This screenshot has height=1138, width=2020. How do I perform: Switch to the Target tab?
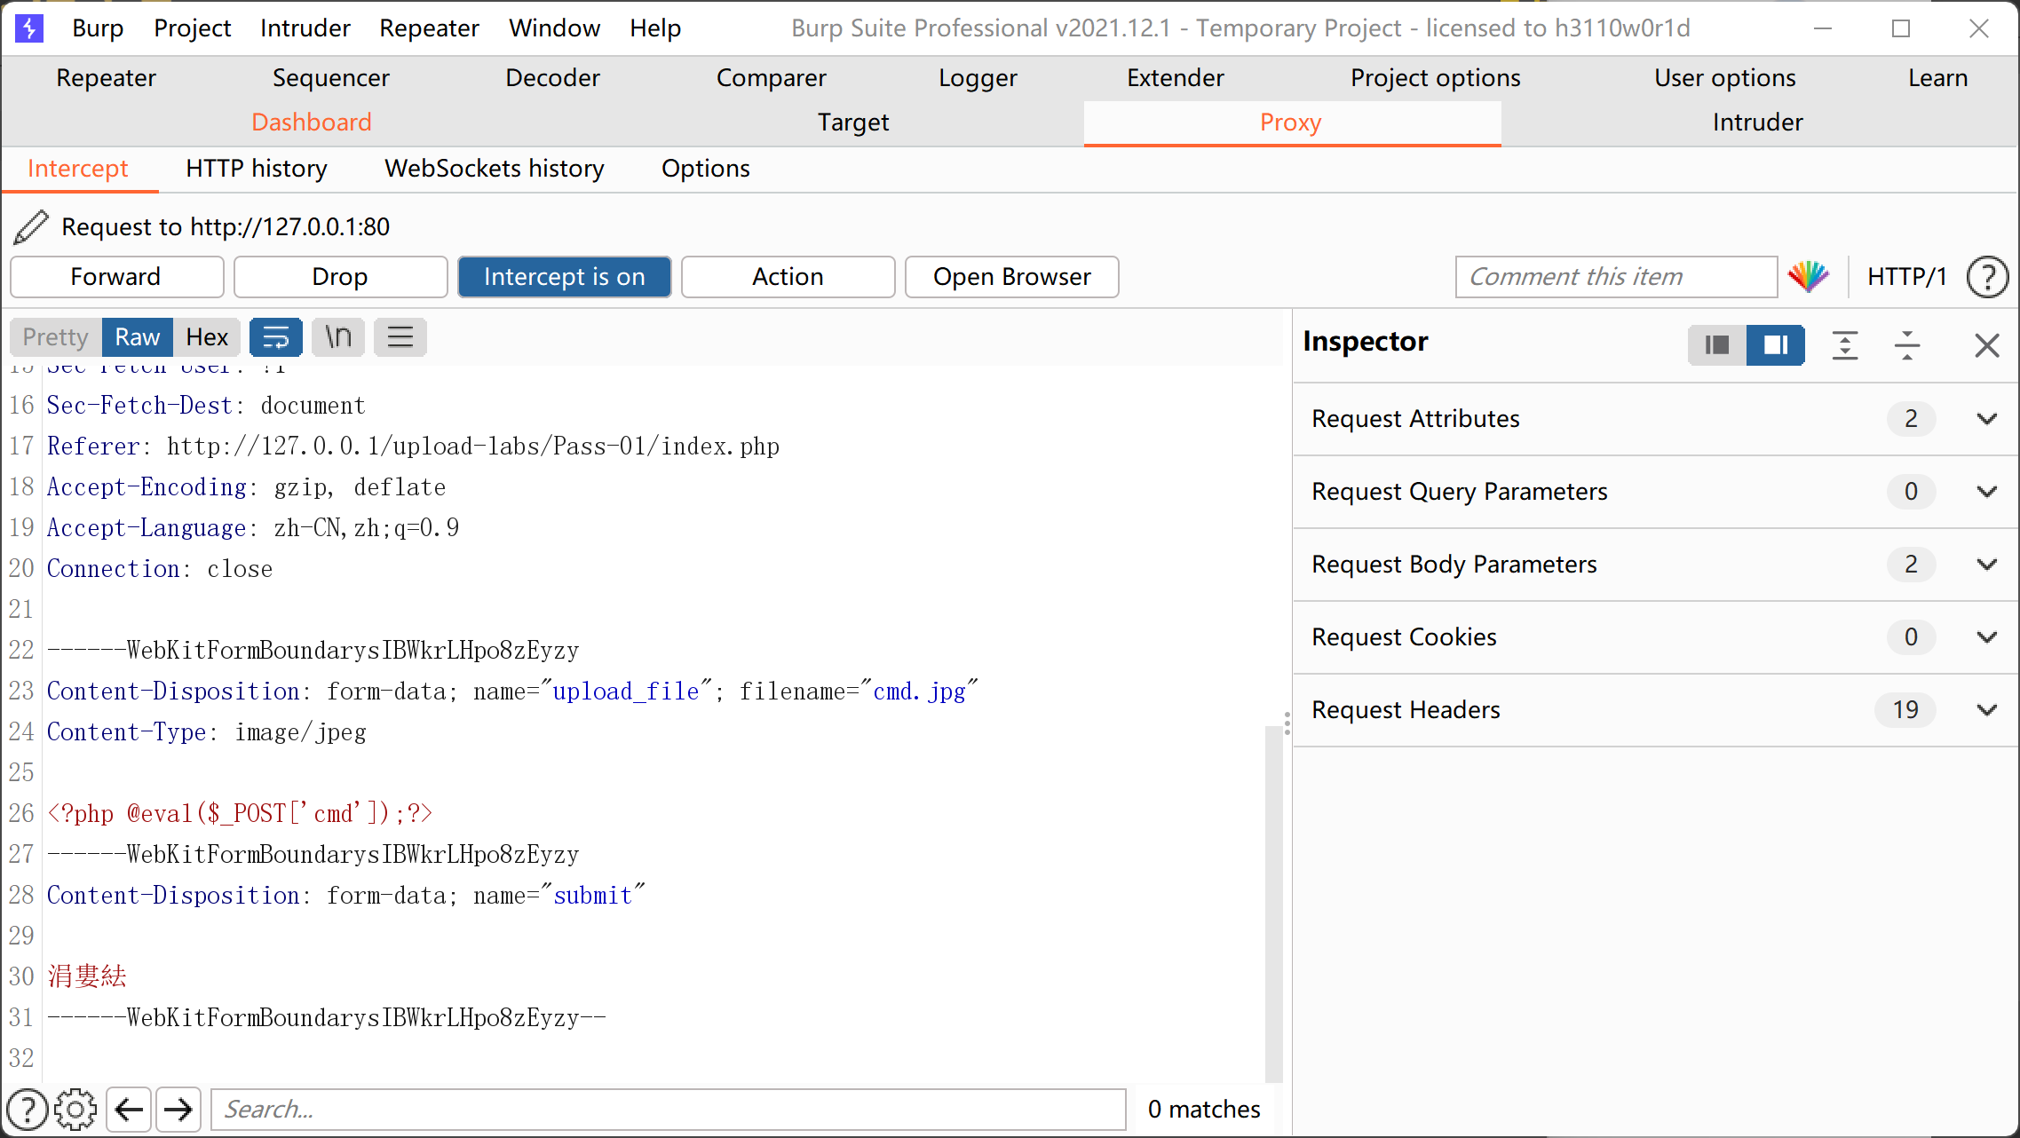click(853, 122)
